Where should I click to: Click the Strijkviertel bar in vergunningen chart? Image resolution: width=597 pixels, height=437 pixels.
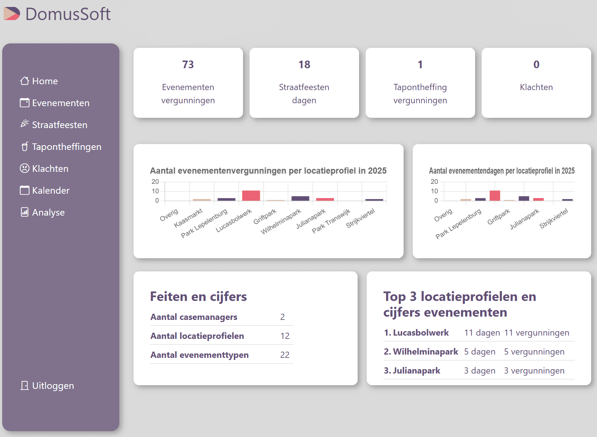[x=374, y=200]
